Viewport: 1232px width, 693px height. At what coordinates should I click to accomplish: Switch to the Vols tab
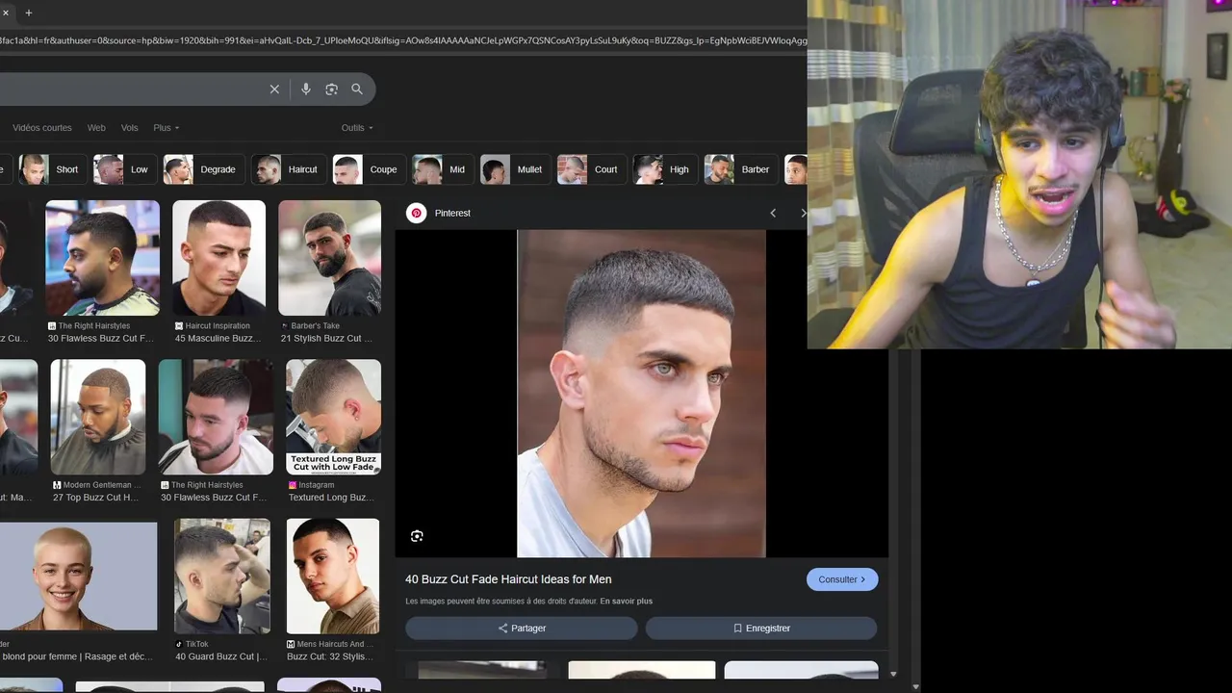[130, 128]
